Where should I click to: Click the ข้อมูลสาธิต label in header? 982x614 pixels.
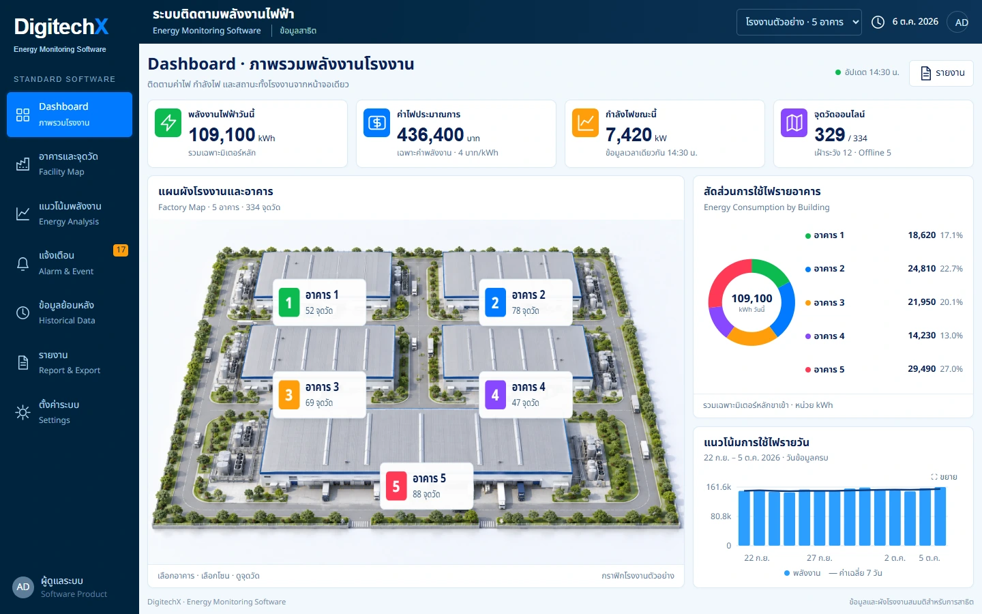click(298, 31)
